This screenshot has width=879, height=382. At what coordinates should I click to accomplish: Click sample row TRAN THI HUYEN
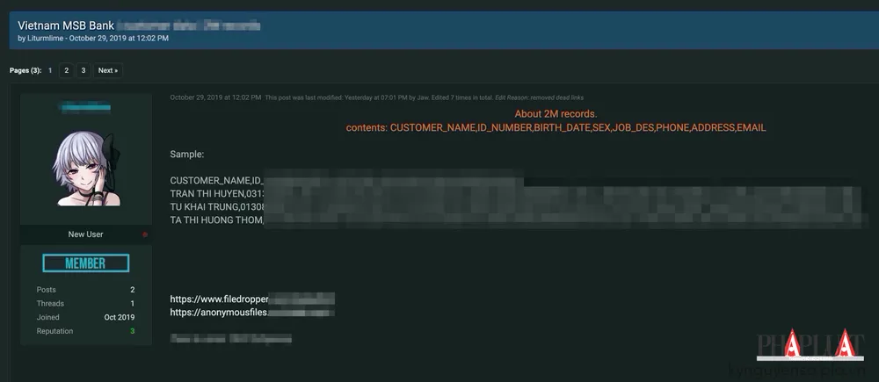pos(216,193)
